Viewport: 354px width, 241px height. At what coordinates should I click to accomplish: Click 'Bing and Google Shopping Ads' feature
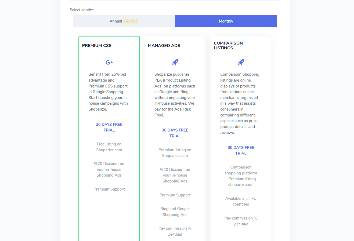[x=175, y=212]
